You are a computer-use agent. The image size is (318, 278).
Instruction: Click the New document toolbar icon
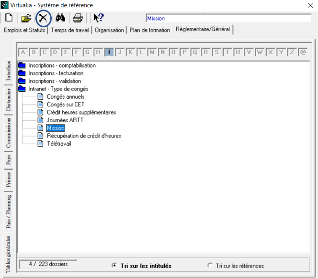(x=9, y=18)
